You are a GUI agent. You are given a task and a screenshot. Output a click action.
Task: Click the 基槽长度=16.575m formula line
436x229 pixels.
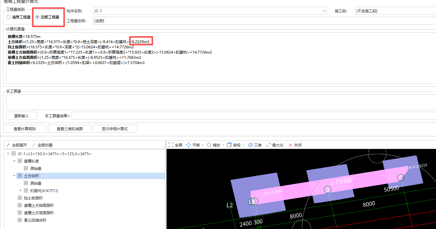(24, 36)
